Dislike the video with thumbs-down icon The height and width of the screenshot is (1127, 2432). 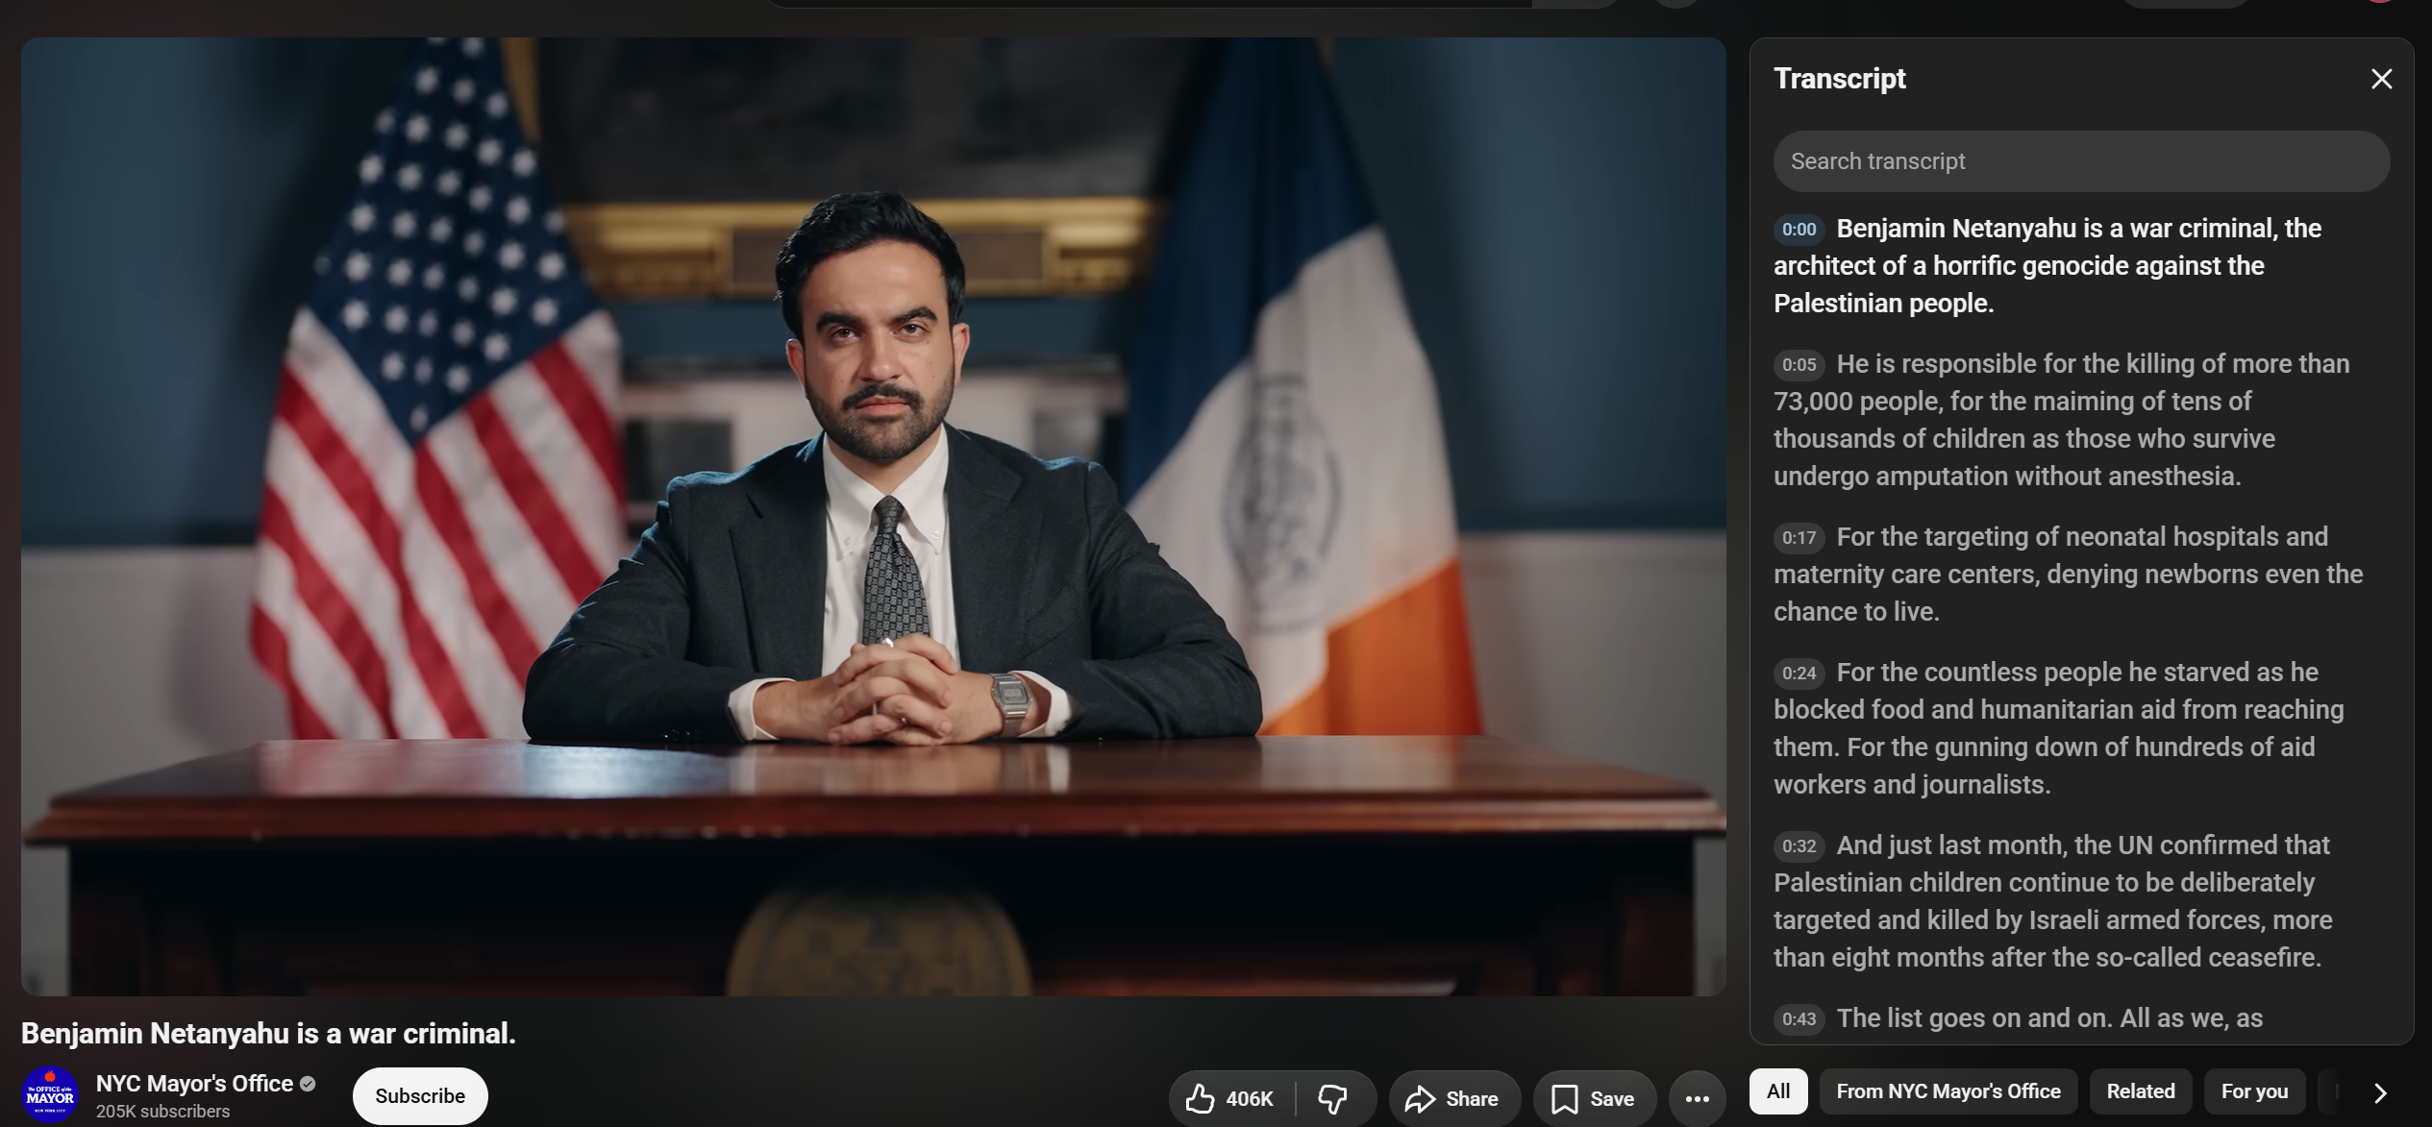tap(1334, 1098)
